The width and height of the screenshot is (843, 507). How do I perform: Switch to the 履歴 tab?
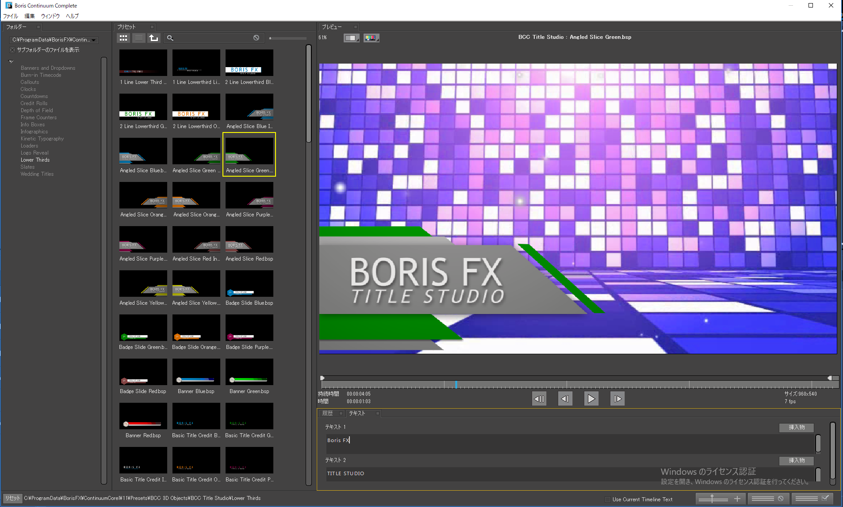pos(327,413)
